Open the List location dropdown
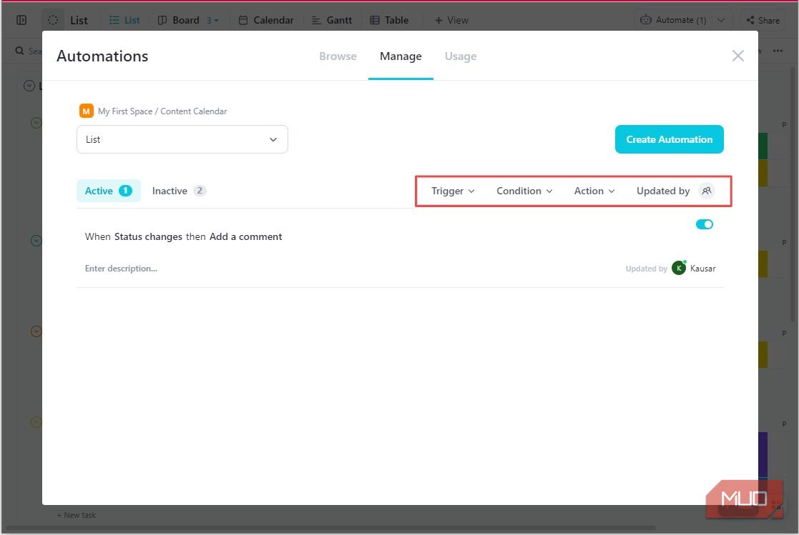Screen dimensions: 799x535 point(182,139)
